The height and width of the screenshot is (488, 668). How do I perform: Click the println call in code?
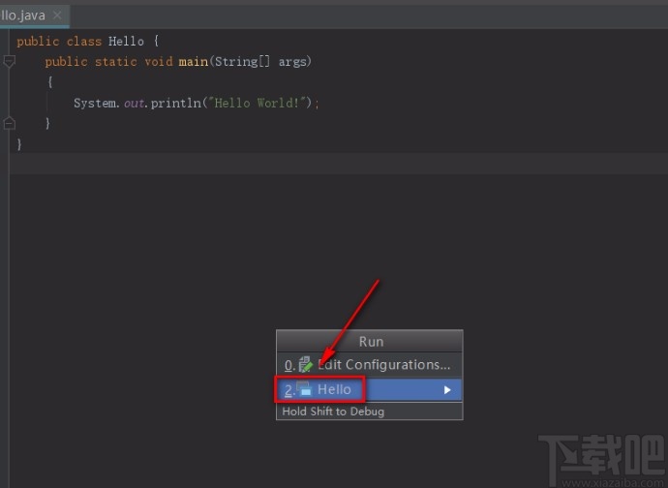pyautogui.click(x=175, y=103)
